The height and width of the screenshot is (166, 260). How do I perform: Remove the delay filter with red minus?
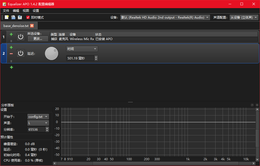pos(11,54)
